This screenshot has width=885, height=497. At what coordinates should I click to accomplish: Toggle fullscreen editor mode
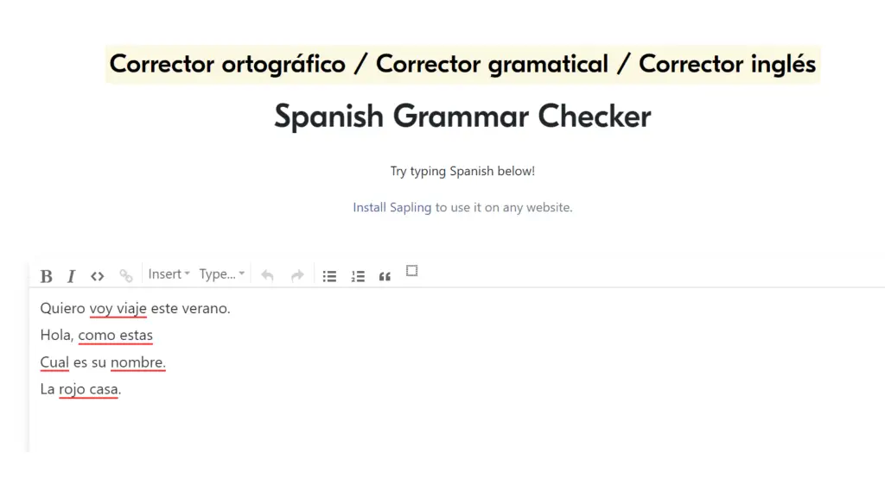click(x=412, y=271)
